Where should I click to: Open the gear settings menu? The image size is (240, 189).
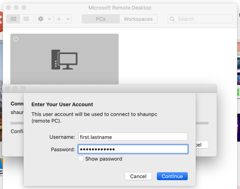(41, 19)
